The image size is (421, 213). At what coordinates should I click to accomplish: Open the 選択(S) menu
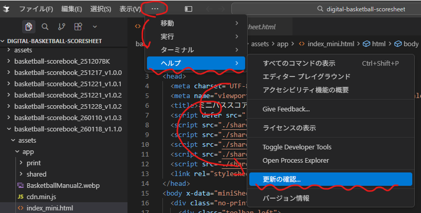(101, 9)
